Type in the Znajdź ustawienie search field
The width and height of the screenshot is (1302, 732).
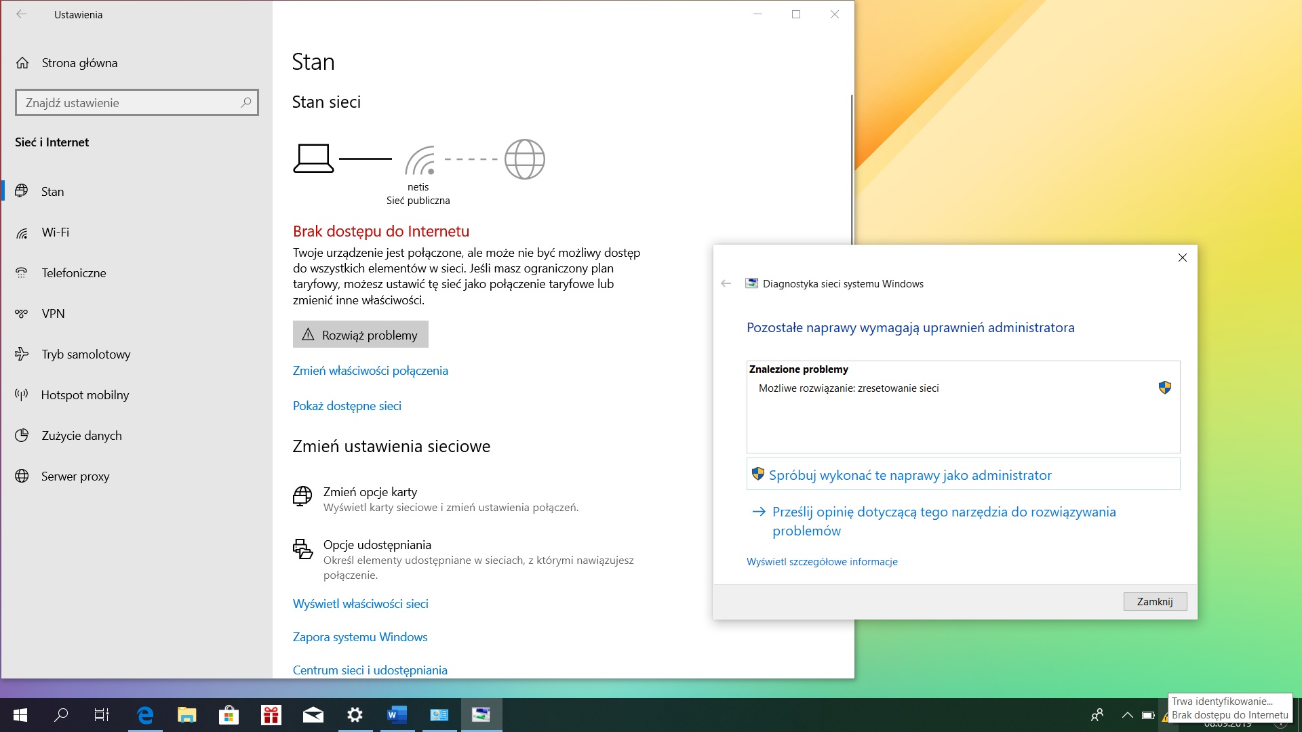(x=129, y=103)
